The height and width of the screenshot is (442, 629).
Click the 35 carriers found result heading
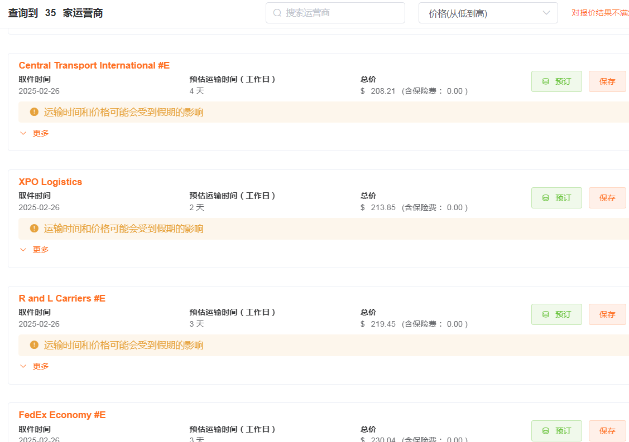click(55, 13)
